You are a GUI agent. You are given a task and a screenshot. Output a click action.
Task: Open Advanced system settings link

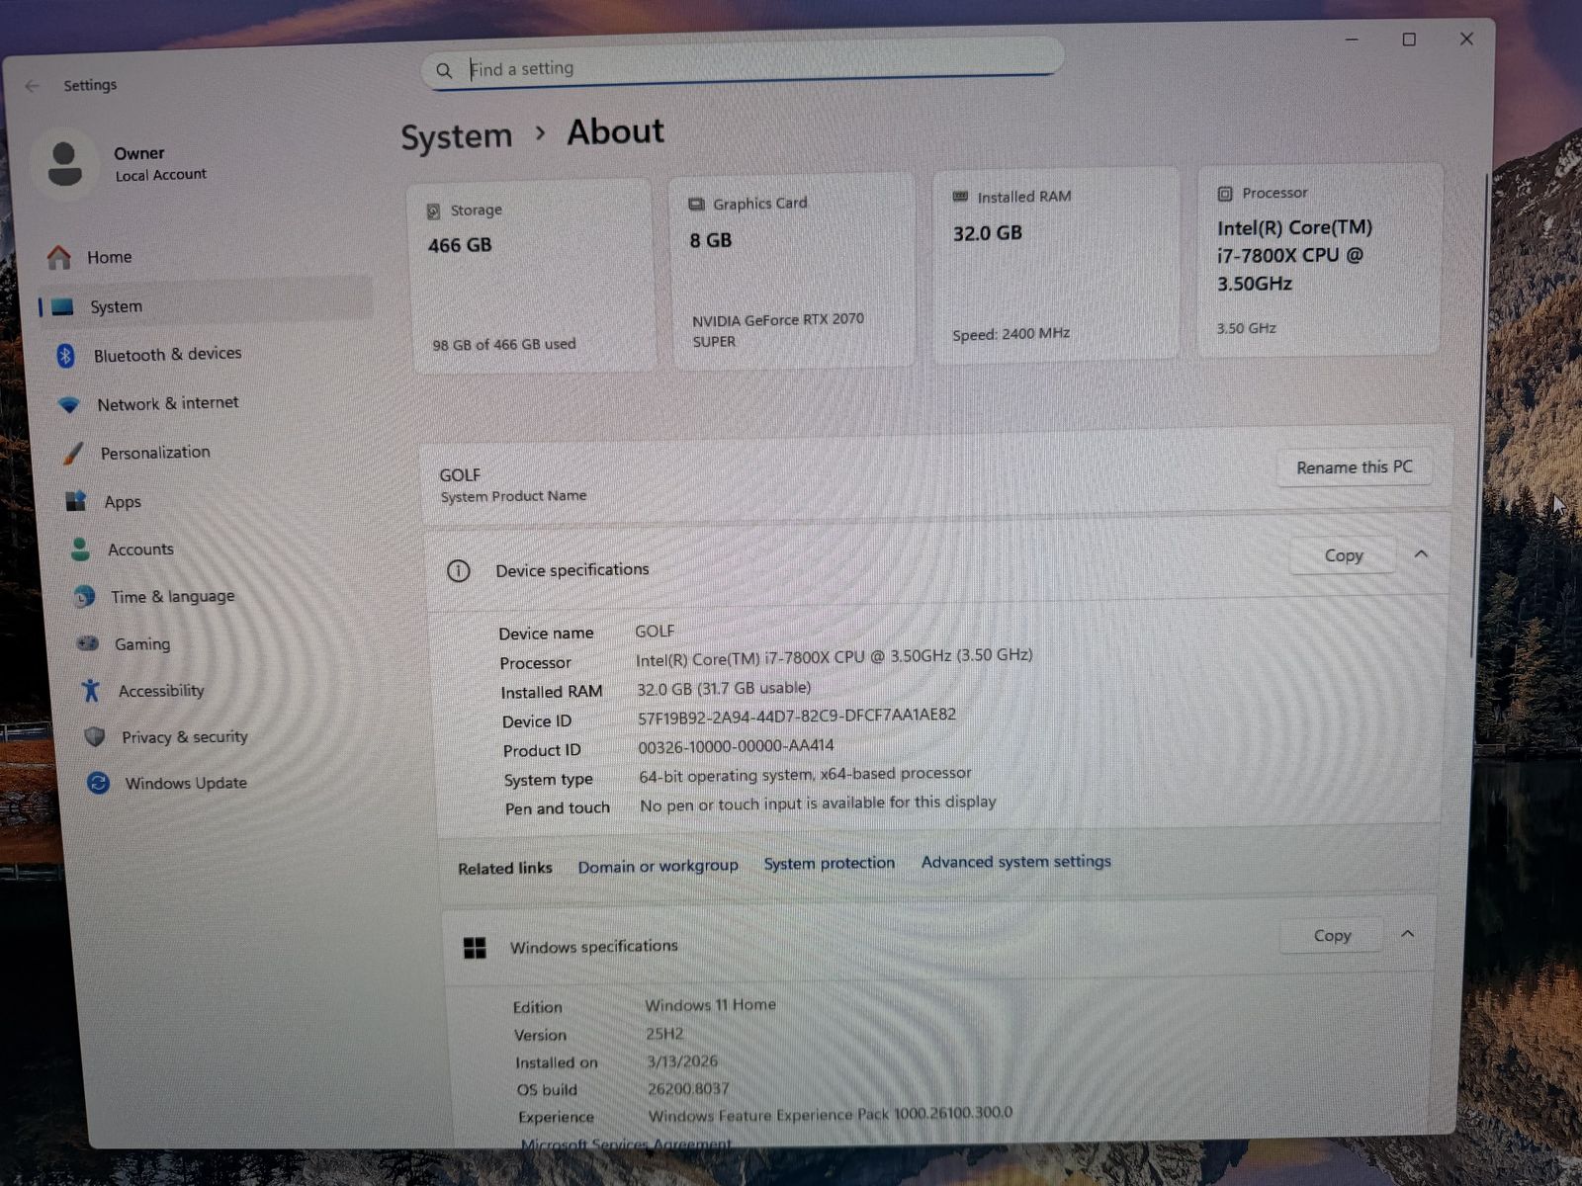1015,862
